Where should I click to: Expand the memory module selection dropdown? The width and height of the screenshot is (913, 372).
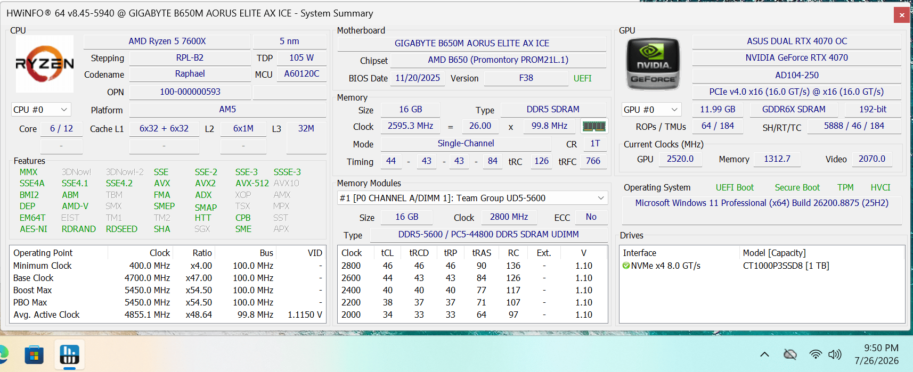pos(472,198)
